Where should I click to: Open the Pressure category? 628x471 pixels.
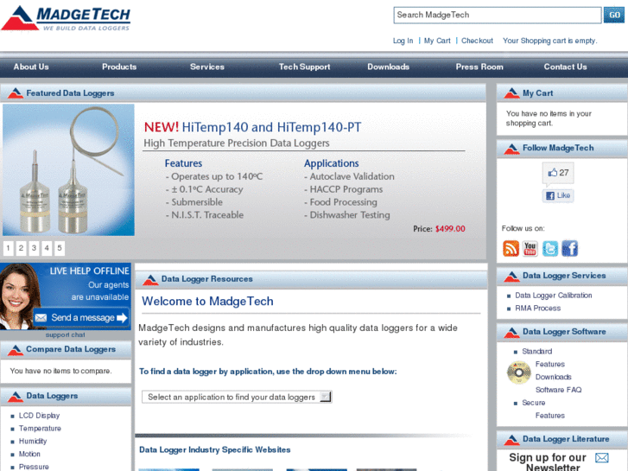coord(34,467)
